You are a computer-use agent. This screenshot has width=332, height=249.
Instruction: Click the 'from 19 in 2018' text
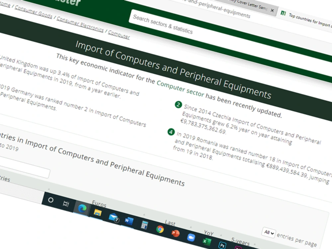(193, 153)
